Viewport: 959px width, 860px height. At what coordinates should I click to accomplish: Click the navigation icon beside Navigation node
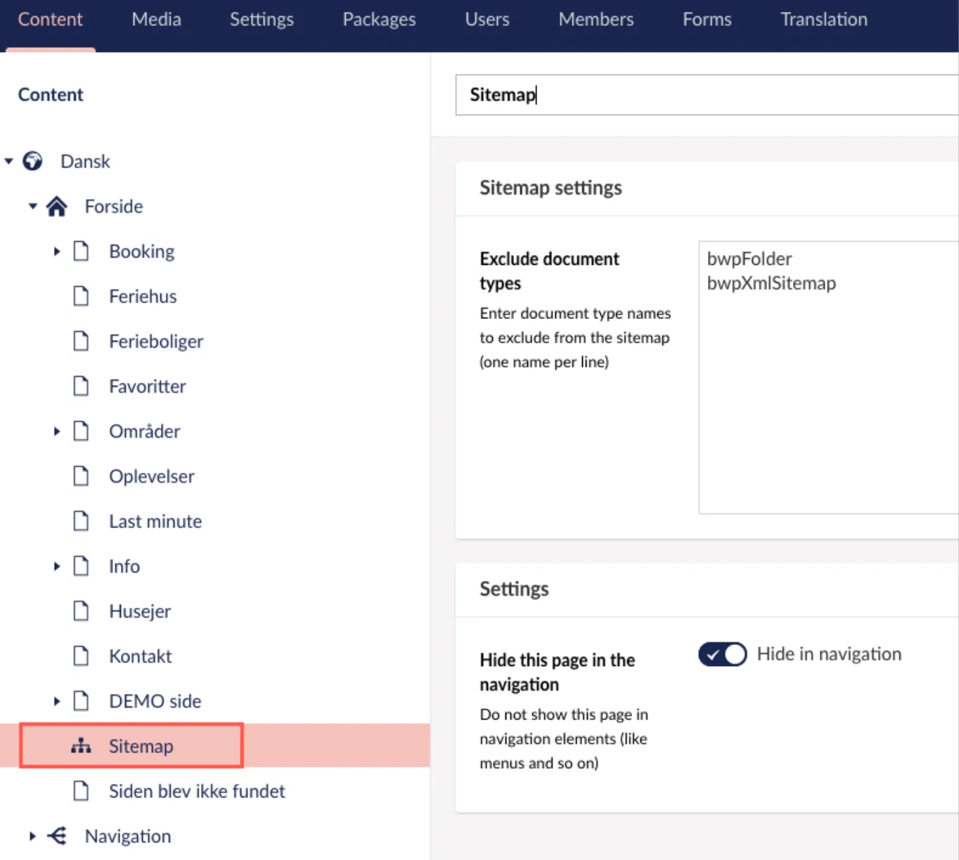point(57,835)
